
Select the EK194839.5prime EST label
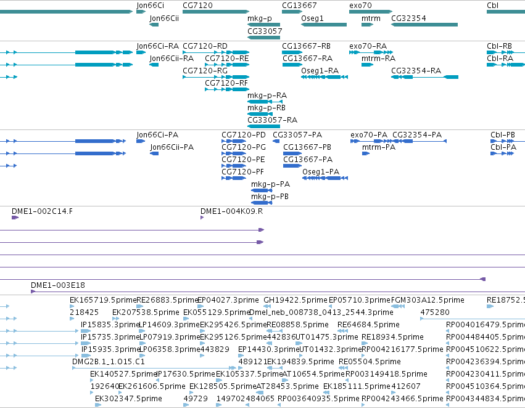coord(300,362)
